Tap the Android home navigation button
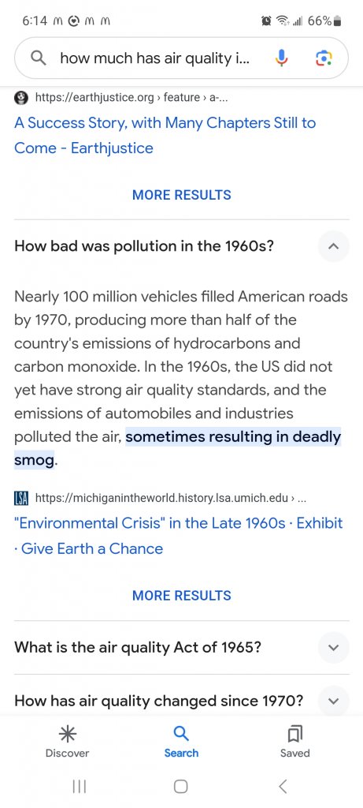The width and height of the screenshot is (363, 808). pyautogui.click(x=181, y=787)
